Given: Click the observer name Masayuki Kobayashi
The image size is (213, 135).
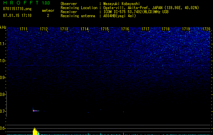Looking at the screenshot, I should [x=122, y=4].
